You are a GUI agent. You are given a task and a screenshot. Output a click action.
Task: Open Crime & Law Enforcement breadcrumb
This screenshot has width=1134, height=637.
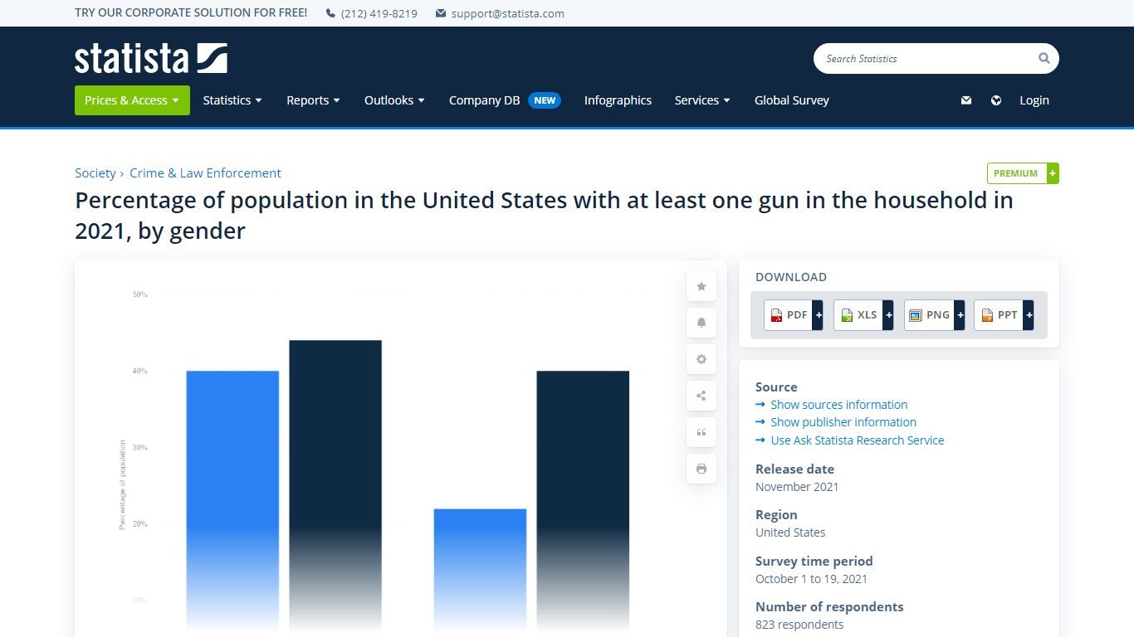coord(205,173)
